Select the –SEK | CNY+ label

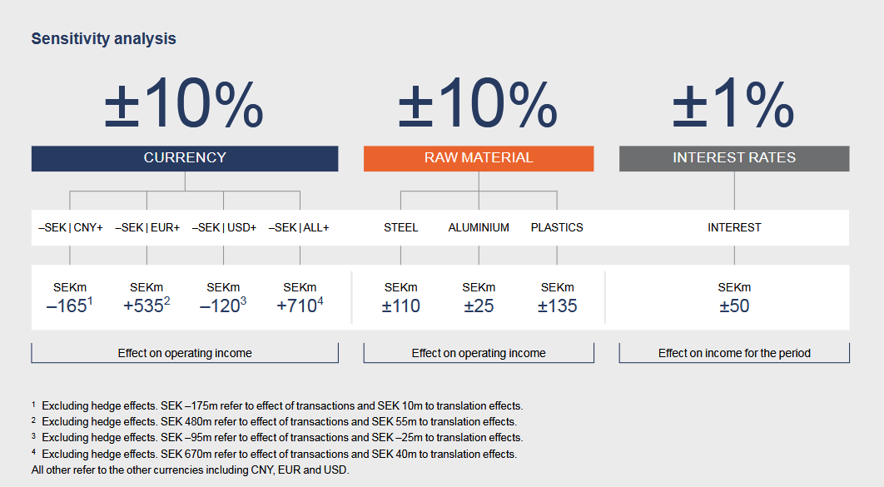pyautogui.click(x=70, y=227)
